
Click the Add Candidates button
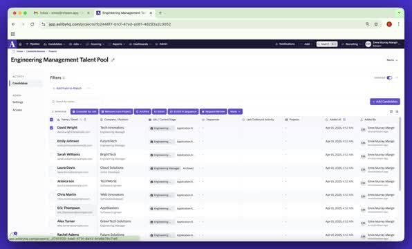pyautogui.click(x=385, y=102)
